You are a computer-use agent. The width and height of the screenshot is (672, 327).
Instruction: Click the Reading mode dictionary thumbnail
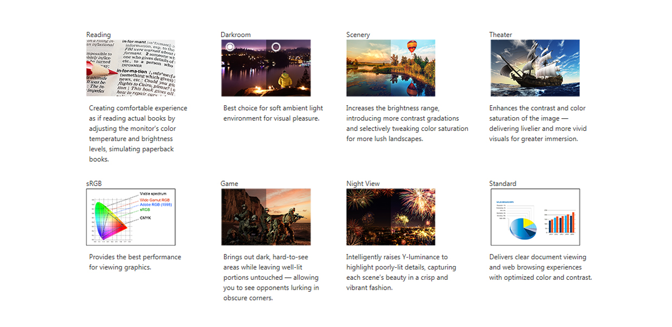pos(131,68)
